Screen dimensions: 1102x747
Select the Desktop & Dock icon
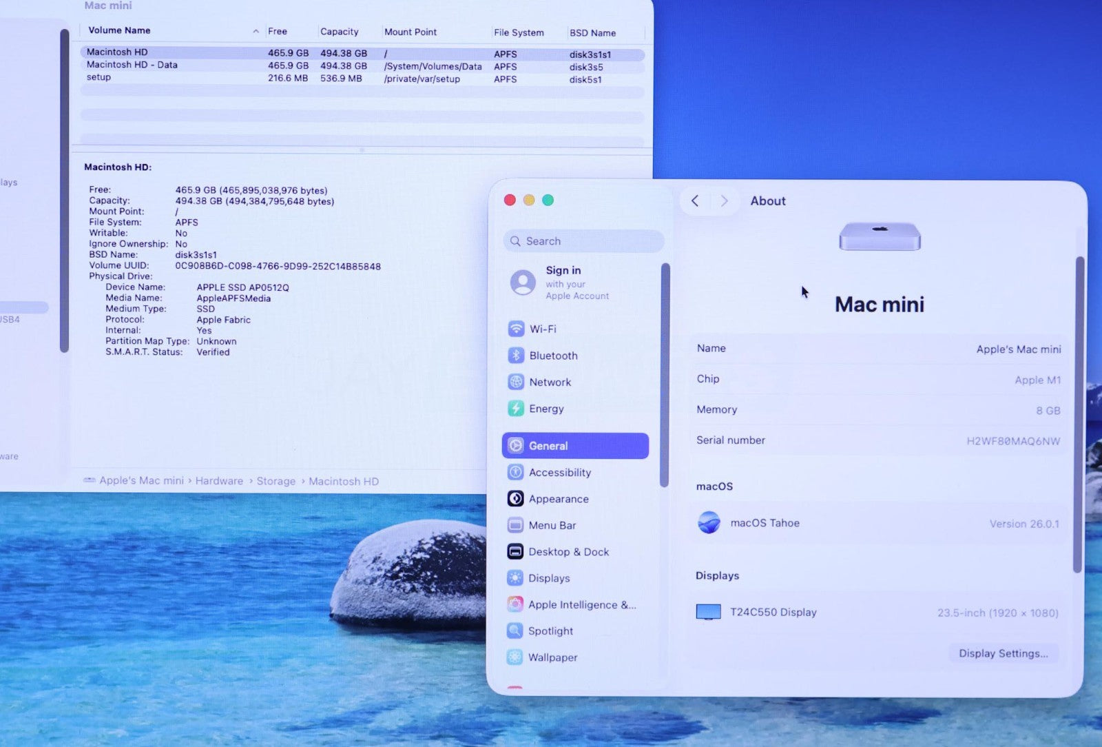click(x=515, y=551)
